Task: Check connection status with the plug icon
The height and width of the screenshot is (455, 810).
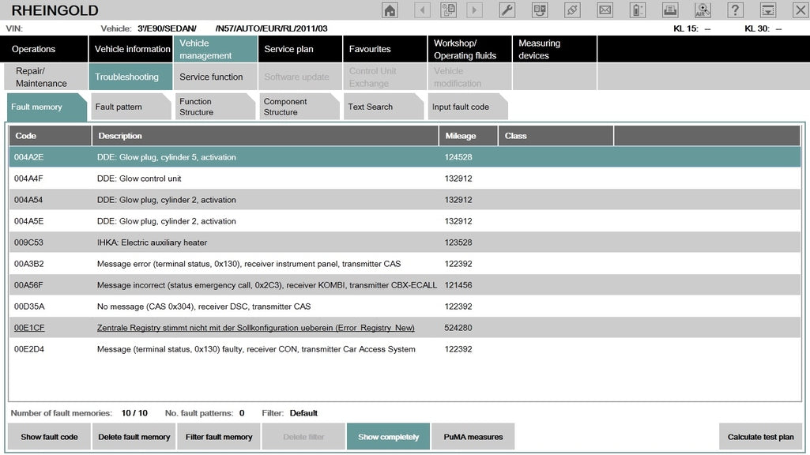Action: 571,9
